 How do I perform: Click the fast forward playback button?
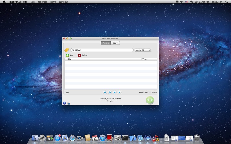tap(115, 92)
